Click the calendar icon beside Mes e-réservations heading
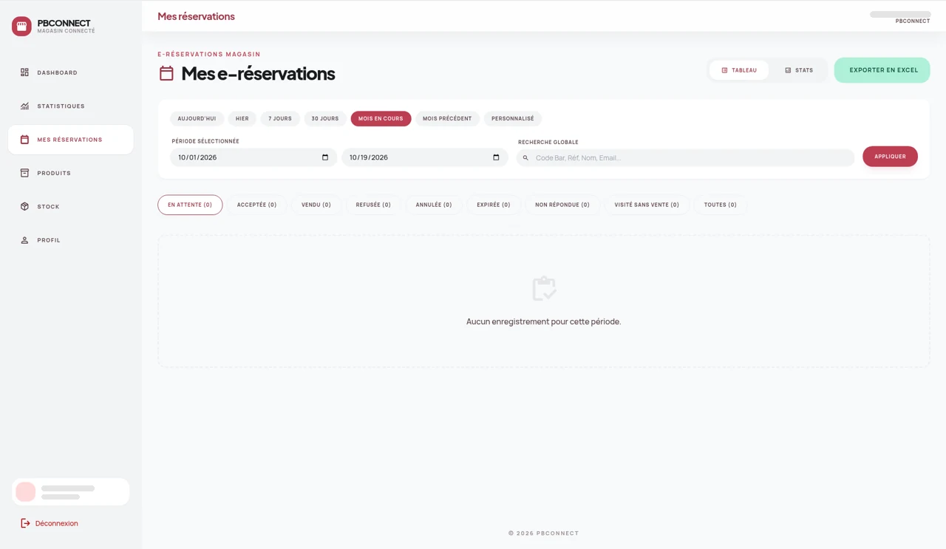The width and height of the screenshot is (946, 549). point(166,73)
